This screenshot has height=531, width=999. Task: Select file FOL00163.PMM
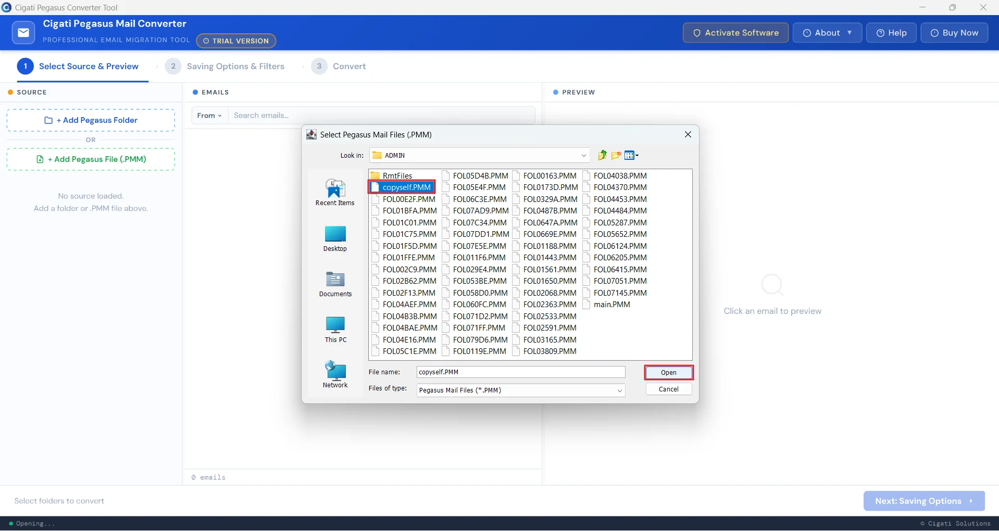[545, 176]
